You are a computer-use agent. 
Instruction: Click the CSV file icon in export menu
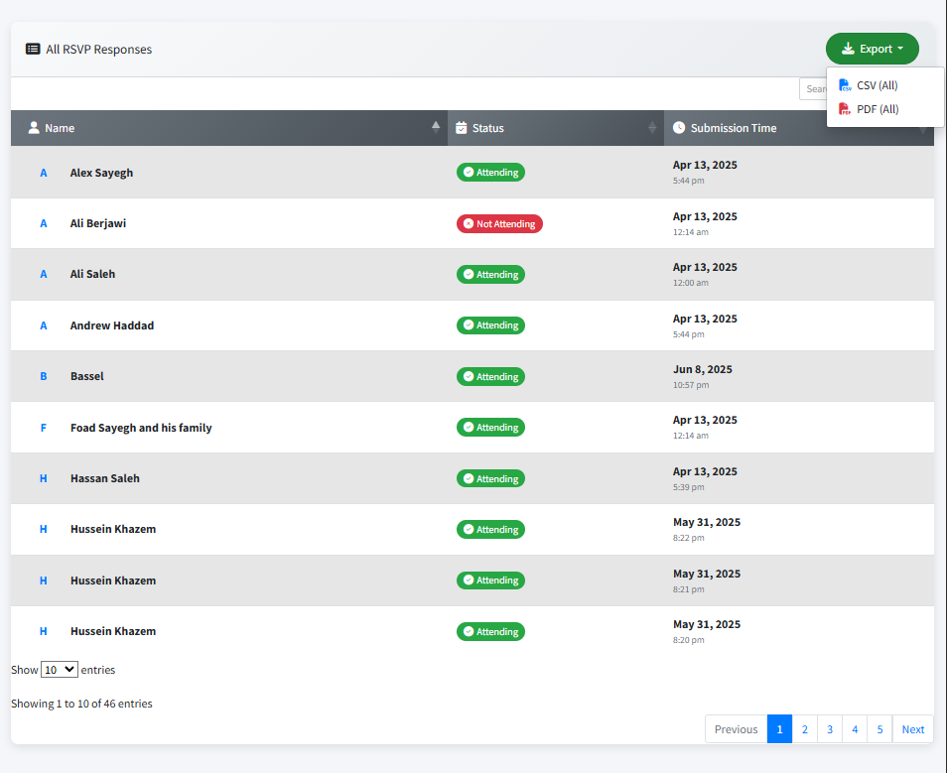click(x=845, y=85)
